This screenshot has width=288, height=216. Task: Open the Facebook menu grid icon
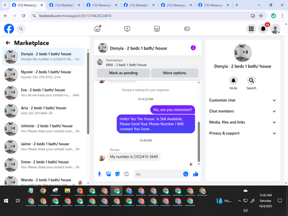click(251, 29)
